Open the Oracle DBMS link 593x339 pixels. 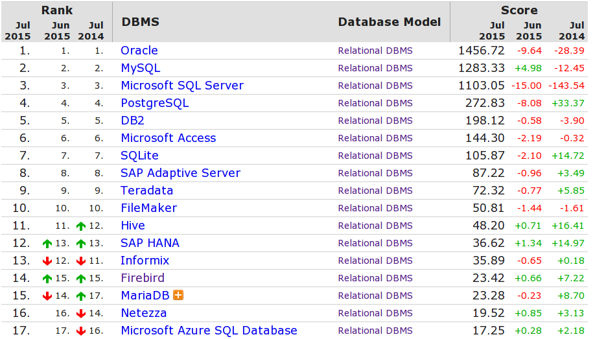[x=139, y=51]
